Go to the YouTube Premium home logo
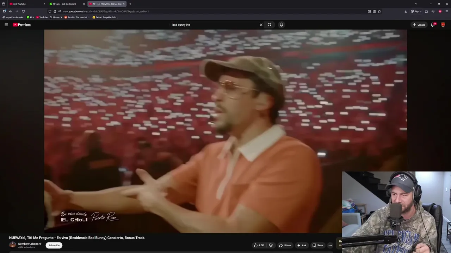 [x=21, y=25]
